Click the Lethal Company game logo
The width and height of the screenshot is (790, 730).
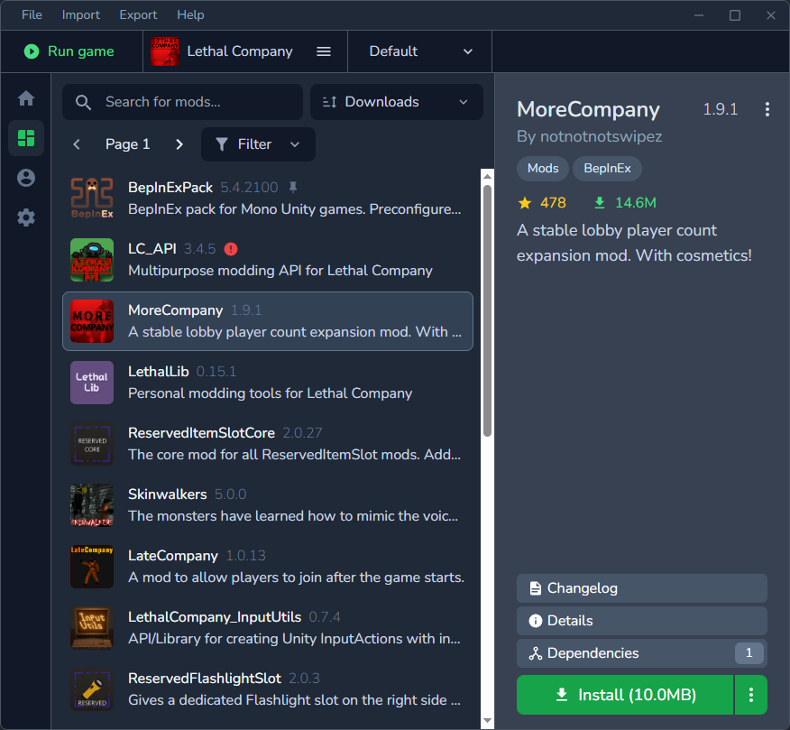(x=165, y=51)
